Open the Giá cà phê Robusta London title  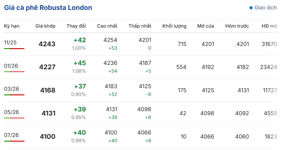[48, 8]
